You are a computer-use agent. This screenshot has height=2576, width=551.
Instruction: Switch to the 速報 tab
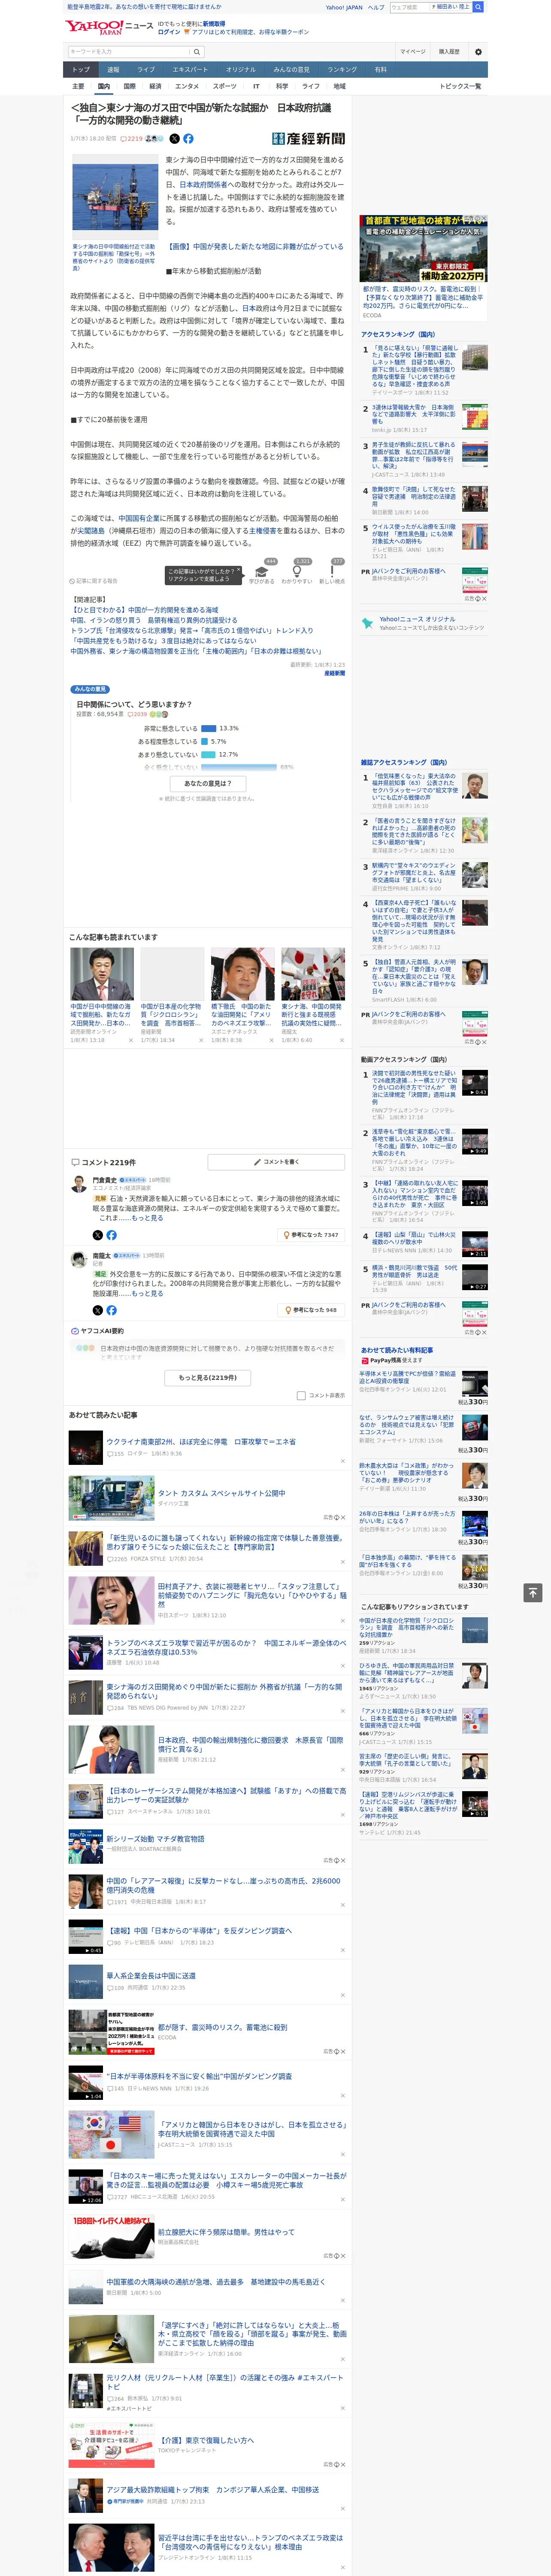113,70
